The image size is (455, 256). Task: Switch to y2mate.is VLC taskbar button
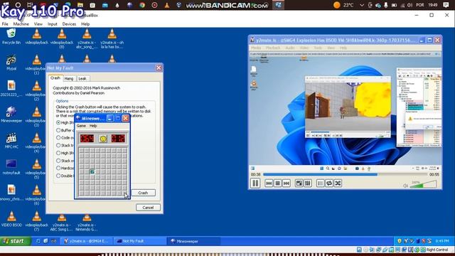point(87,241)
